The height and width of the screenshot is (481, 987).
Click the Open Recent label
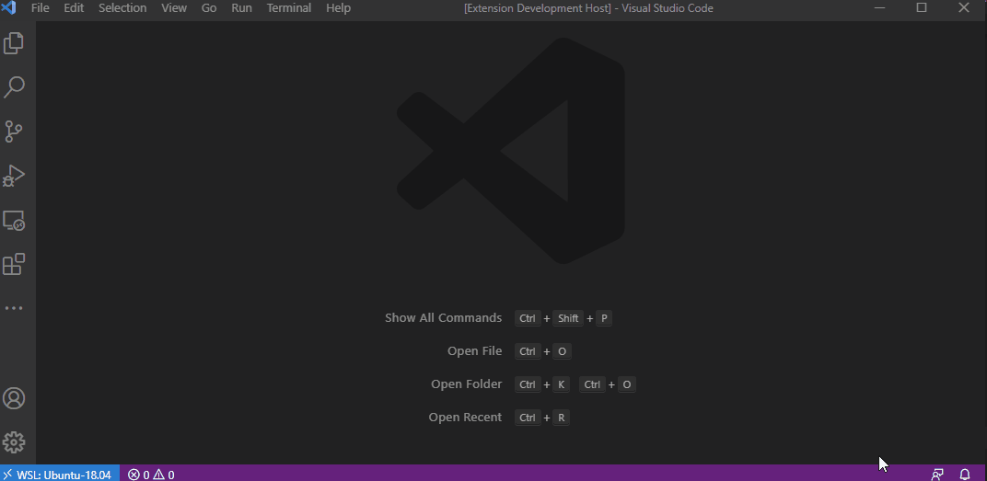[x=465, y=417]
